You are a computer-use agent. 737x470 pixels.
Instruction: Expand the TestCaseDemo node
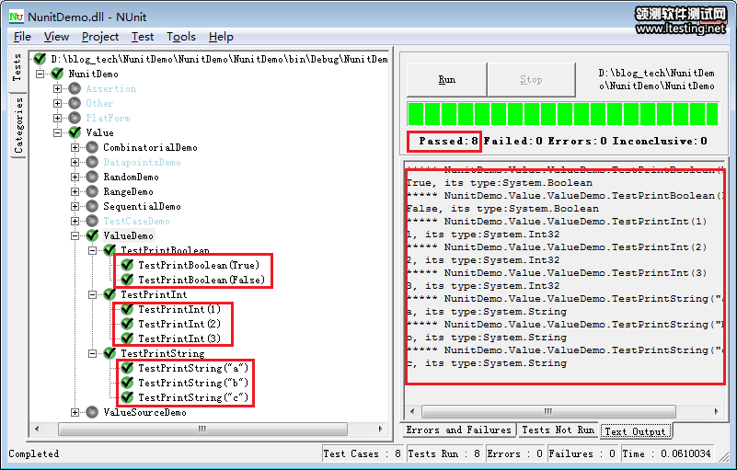tap(75, 221)
